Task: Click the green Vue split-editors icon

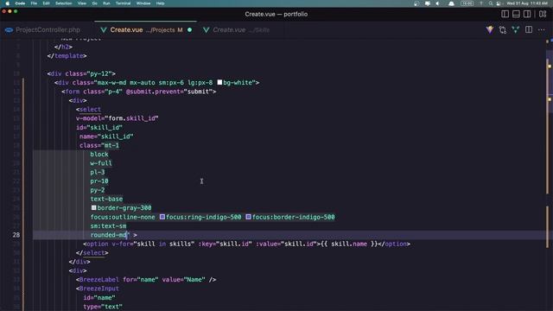Action: (x=516, y=30)
